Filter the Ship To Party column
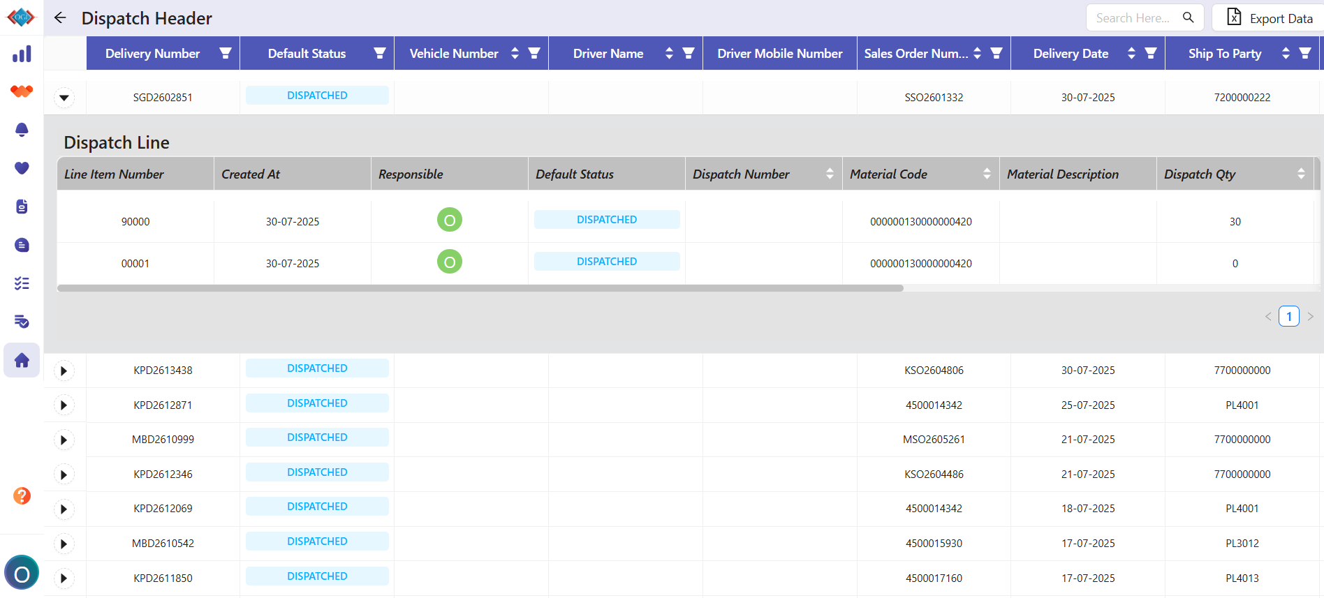The width and height of the screenshot is (1324, 598). (x=1305, y=53)
